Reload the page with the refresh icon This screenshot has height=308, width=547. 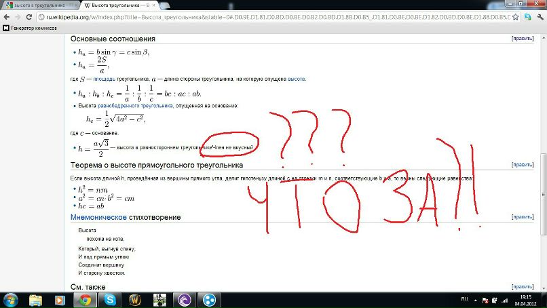[30, 17]
